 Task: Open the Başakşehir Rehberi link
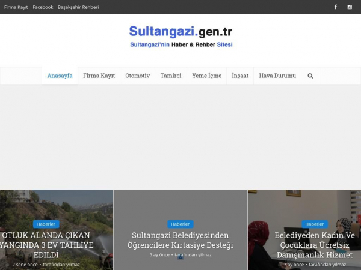pos(78,7)
